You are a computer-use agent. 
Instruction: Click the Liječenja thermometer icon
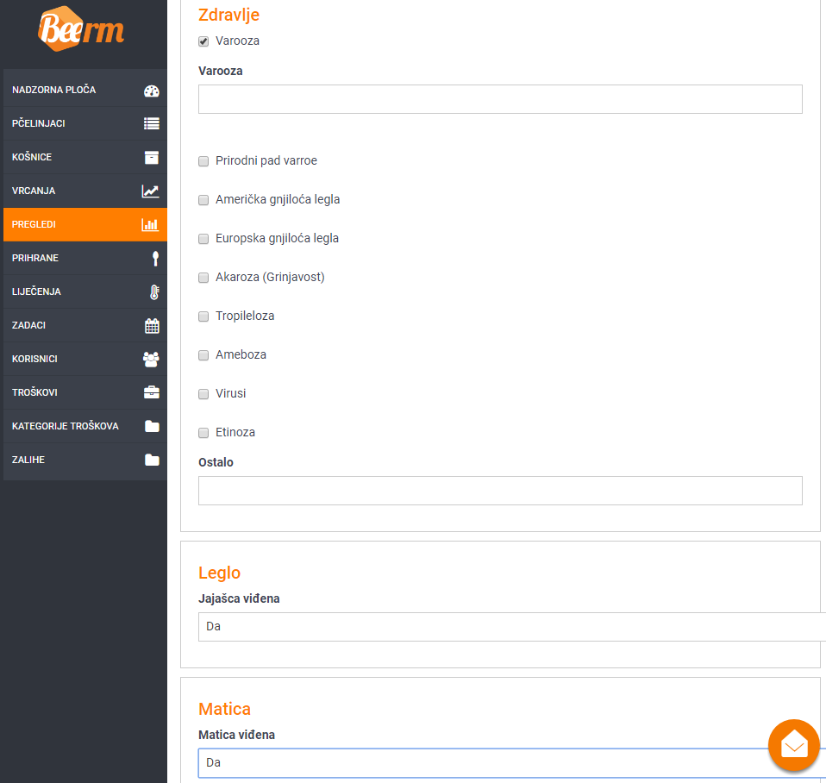click(153, 292)
